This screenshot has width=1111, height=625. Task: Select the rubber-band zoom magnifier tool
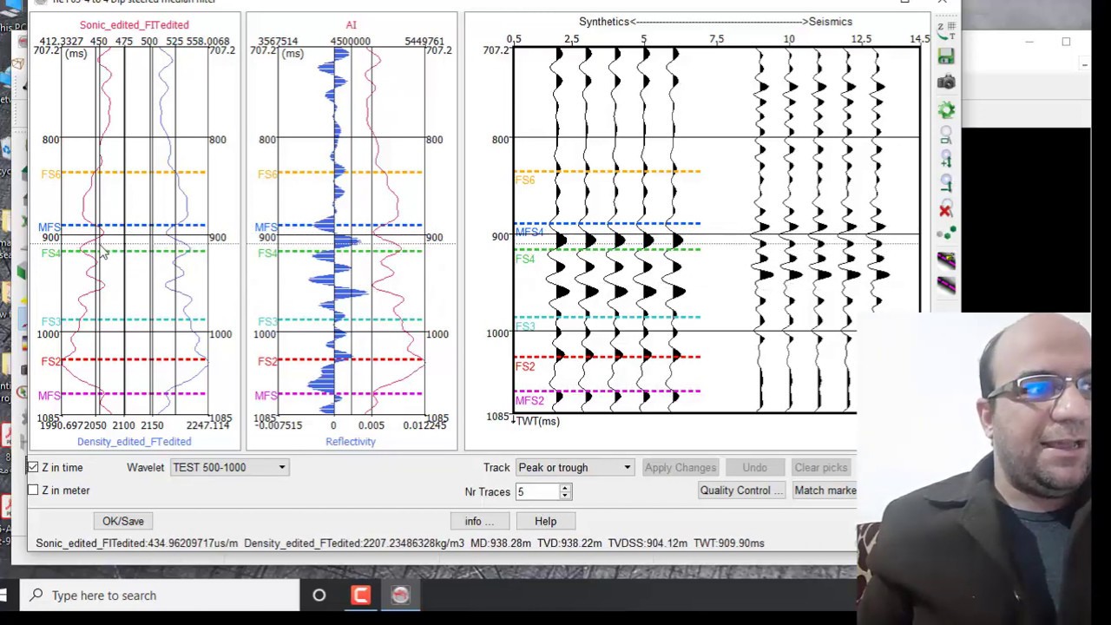point(946,135)
